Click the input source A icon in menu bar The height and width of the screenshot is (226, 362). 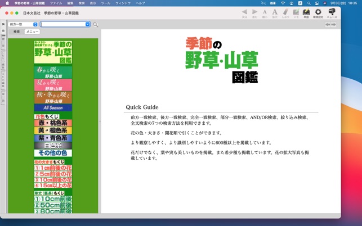pos(300,3)
